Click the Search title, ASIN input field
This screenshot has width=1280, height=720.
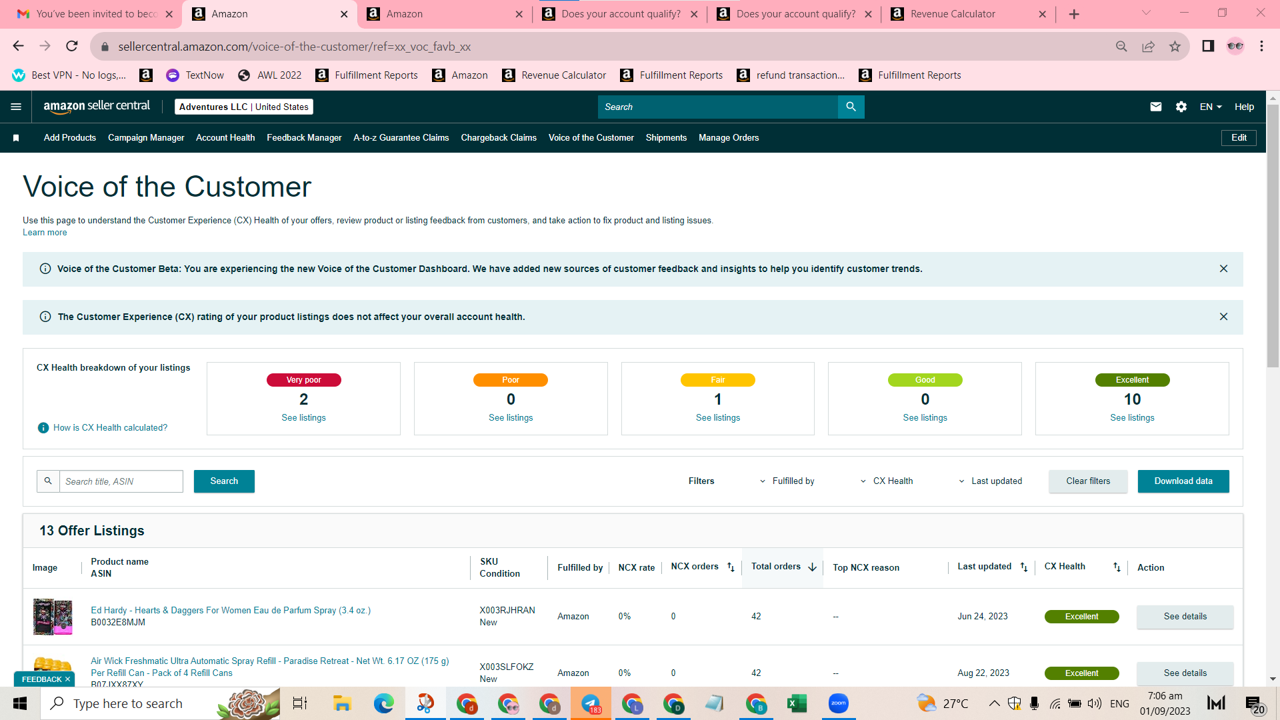pyautogui.click(x=121, y=481)
